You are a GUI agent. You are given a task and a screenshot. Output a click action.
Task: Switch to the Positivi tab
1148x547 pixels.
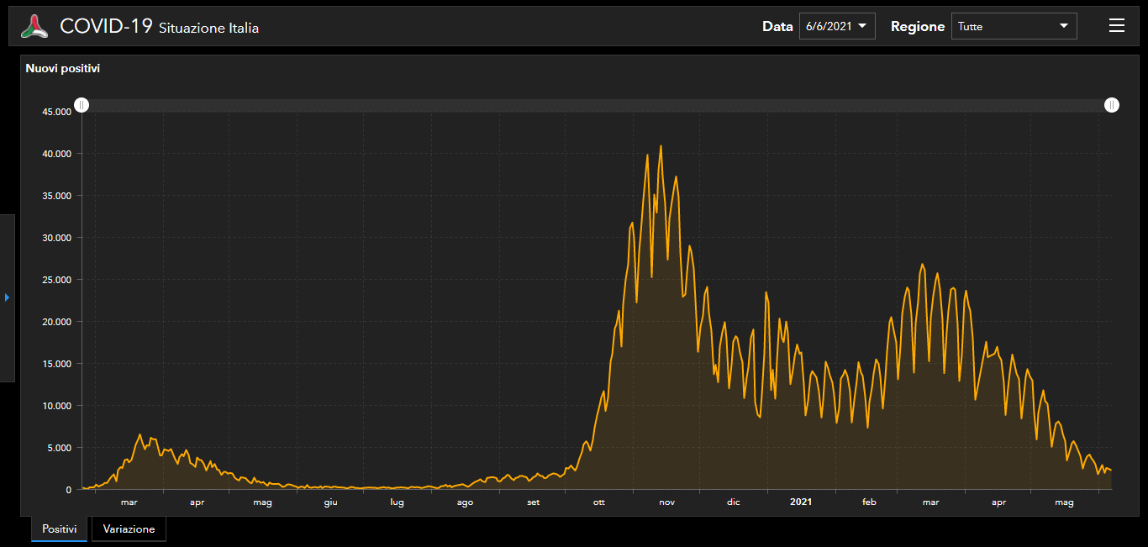pyautogui.click(x=59, y=529)
